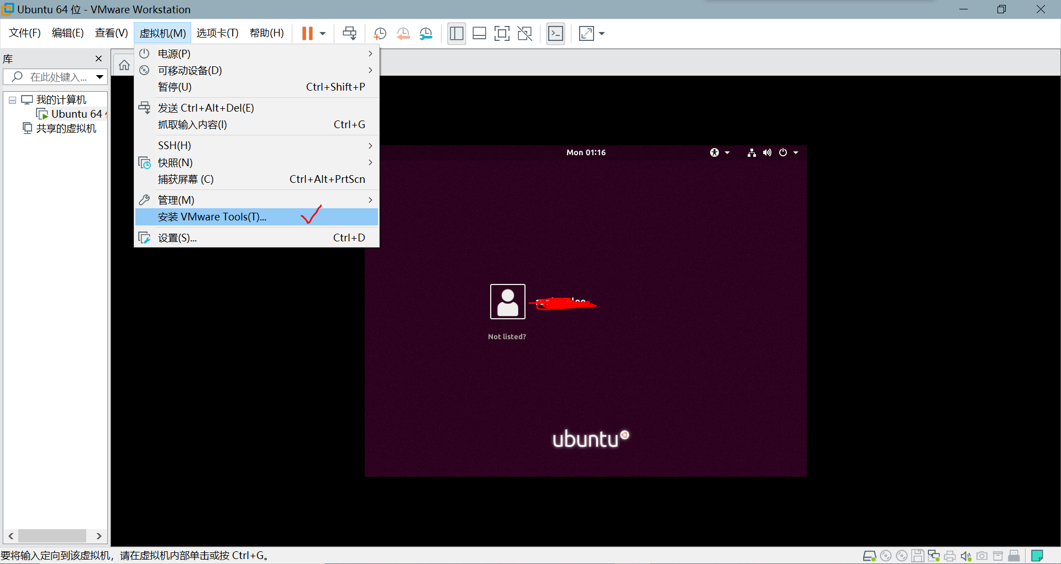Click the stretch guest display icon
Screen dimensions: 1061x564
pos(586,34)
